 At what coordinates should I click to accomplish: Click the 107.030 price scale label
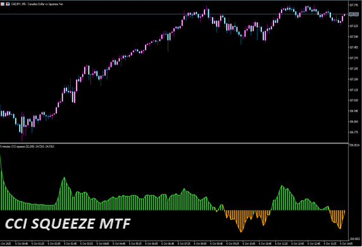(354, 100)
